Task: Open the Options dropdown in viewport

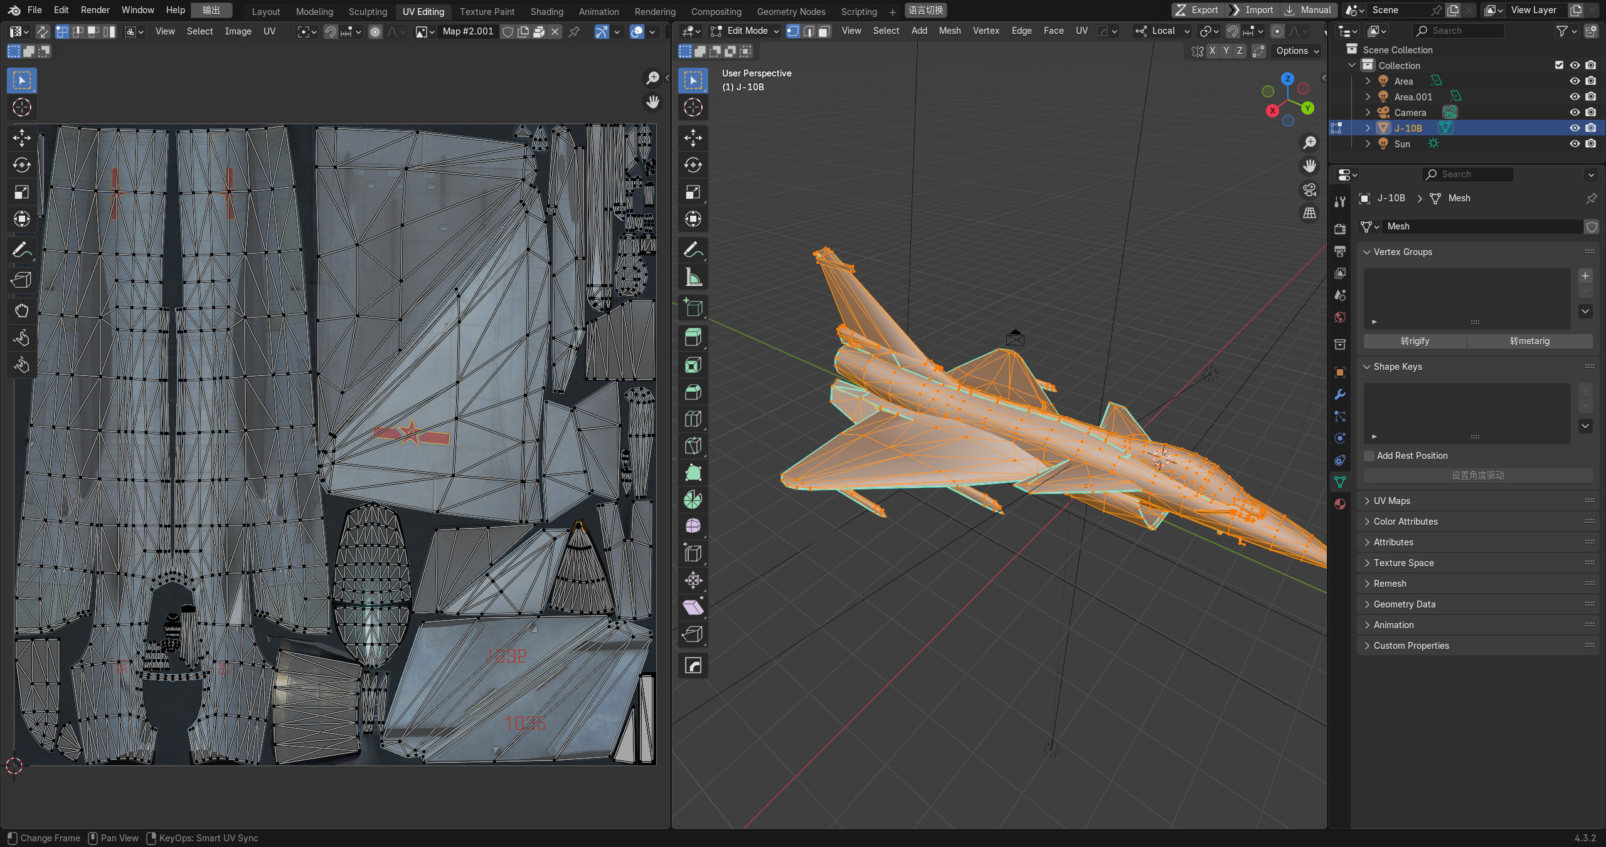Action: coord(1297,51)
